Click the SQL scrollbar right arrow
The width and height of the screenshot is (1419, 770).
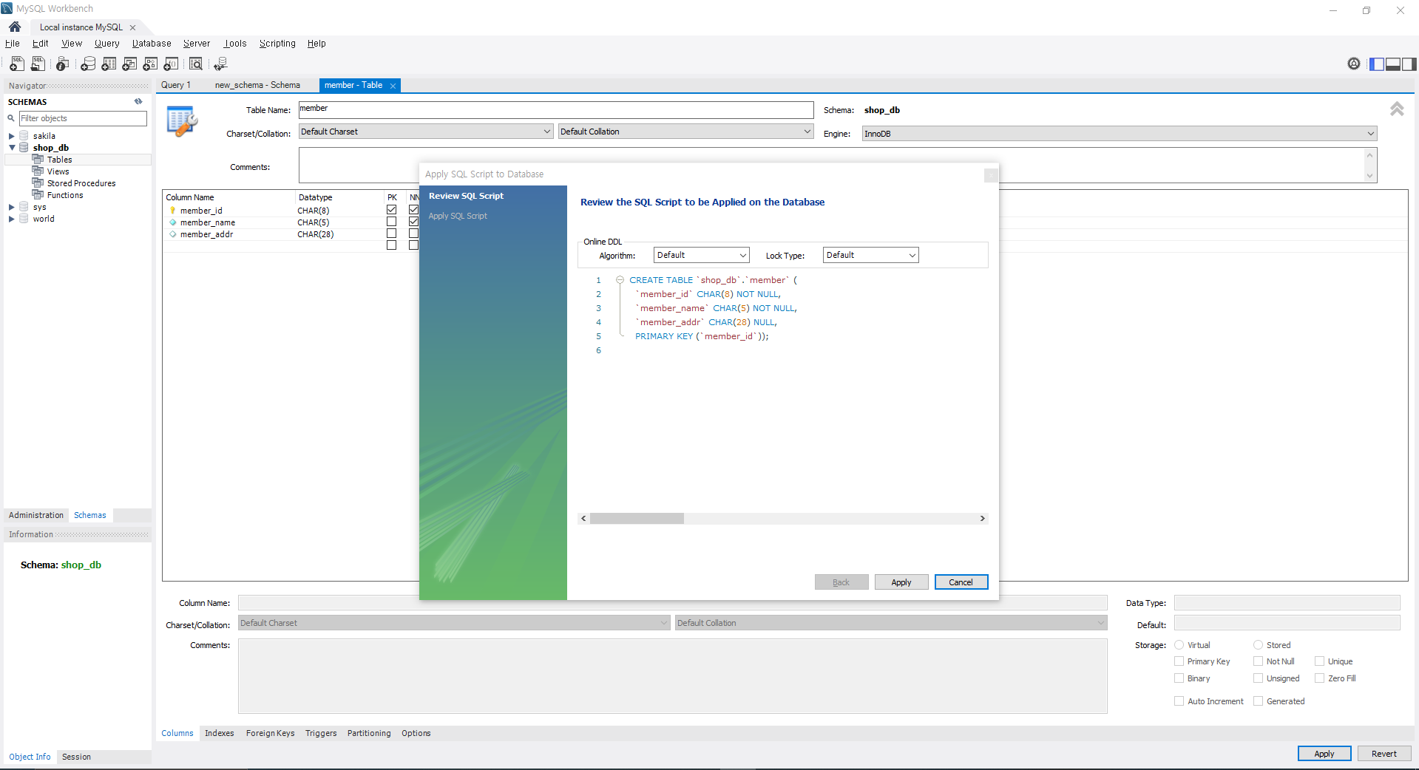point(982,519)
